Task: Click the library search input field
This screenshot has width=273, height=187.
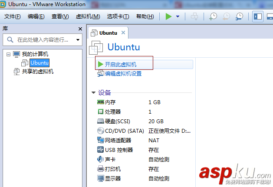Action: click(43, 40)
